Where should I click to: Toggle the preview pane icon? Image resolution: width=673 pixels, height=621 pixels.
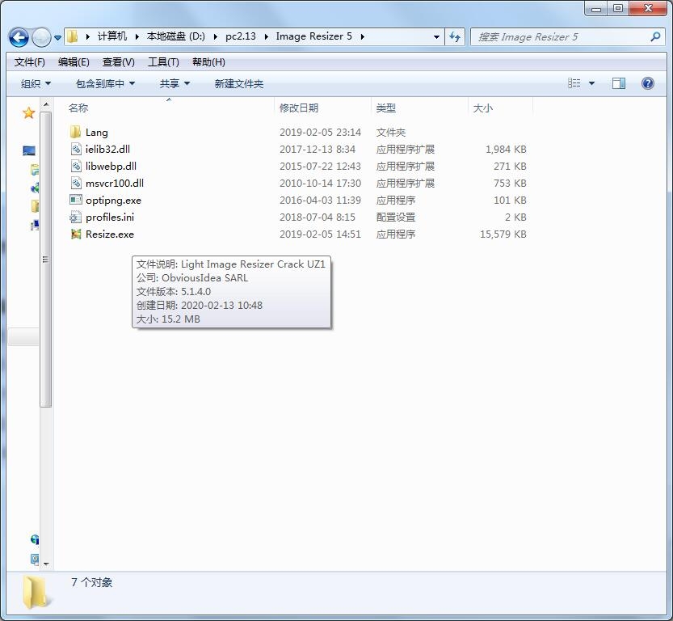pos(619,83)
